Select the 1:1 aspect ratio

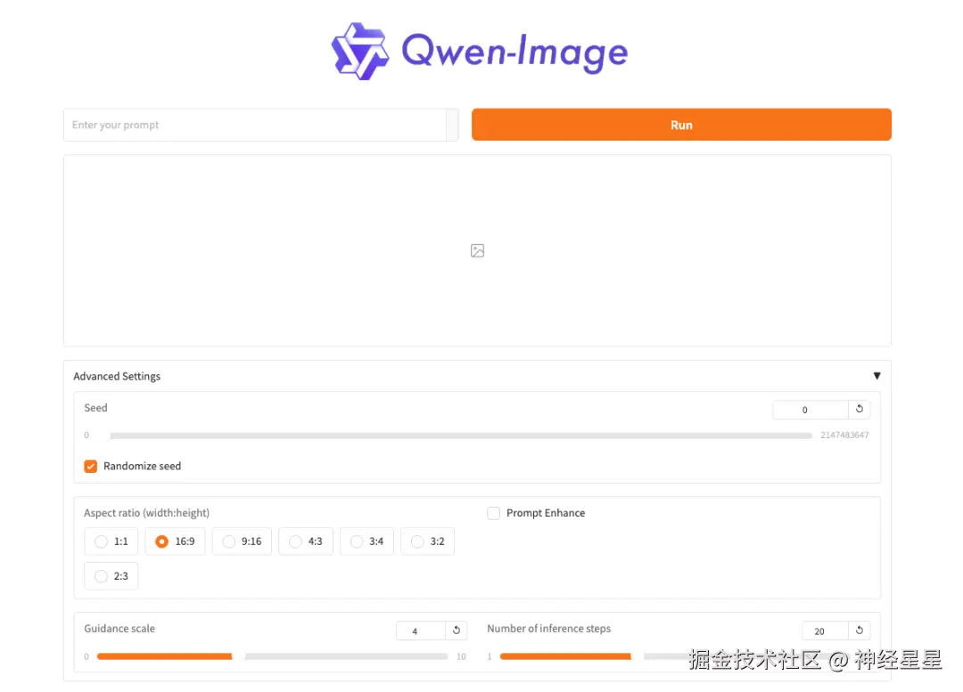point(111,541)
